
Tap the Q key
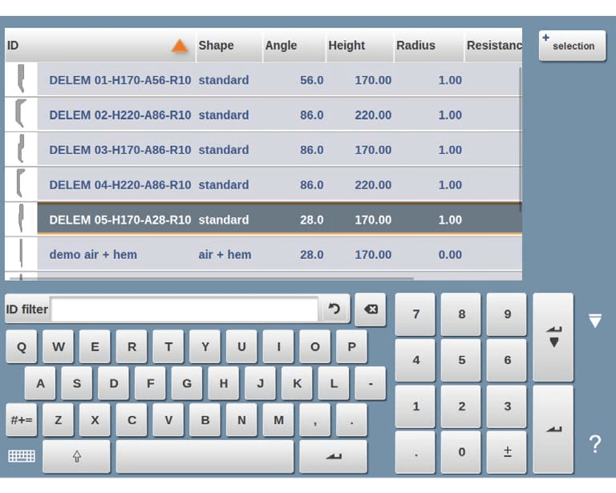click(x=22, y=346)
